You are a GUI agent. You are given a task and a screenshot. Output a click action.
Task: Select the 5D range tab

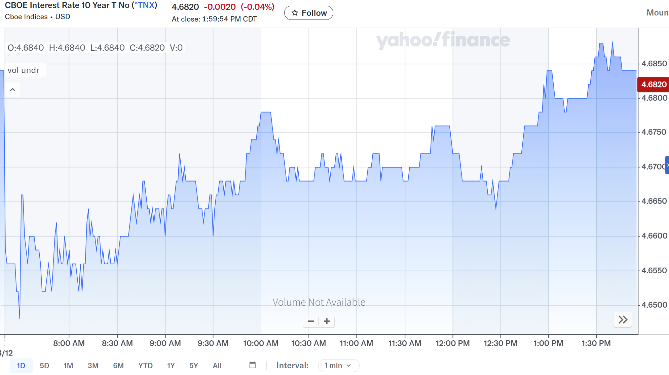[44, 366]
